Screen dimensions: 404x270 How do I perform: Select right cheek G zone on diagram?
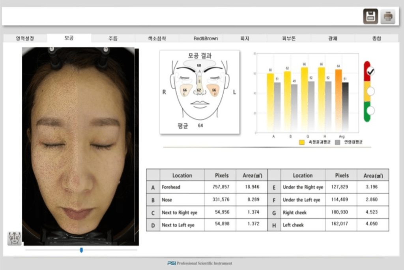click(185, 91)
